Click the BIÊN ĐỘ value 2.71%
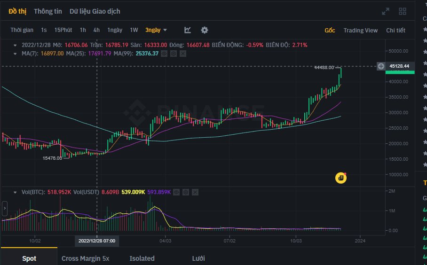This screenshot has height=265, width=427. [300, 45]
